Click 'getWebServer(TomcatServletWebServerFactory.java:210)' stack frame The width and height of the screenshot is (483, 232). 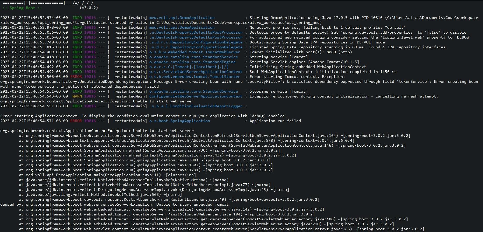click(x=206, y=224)
